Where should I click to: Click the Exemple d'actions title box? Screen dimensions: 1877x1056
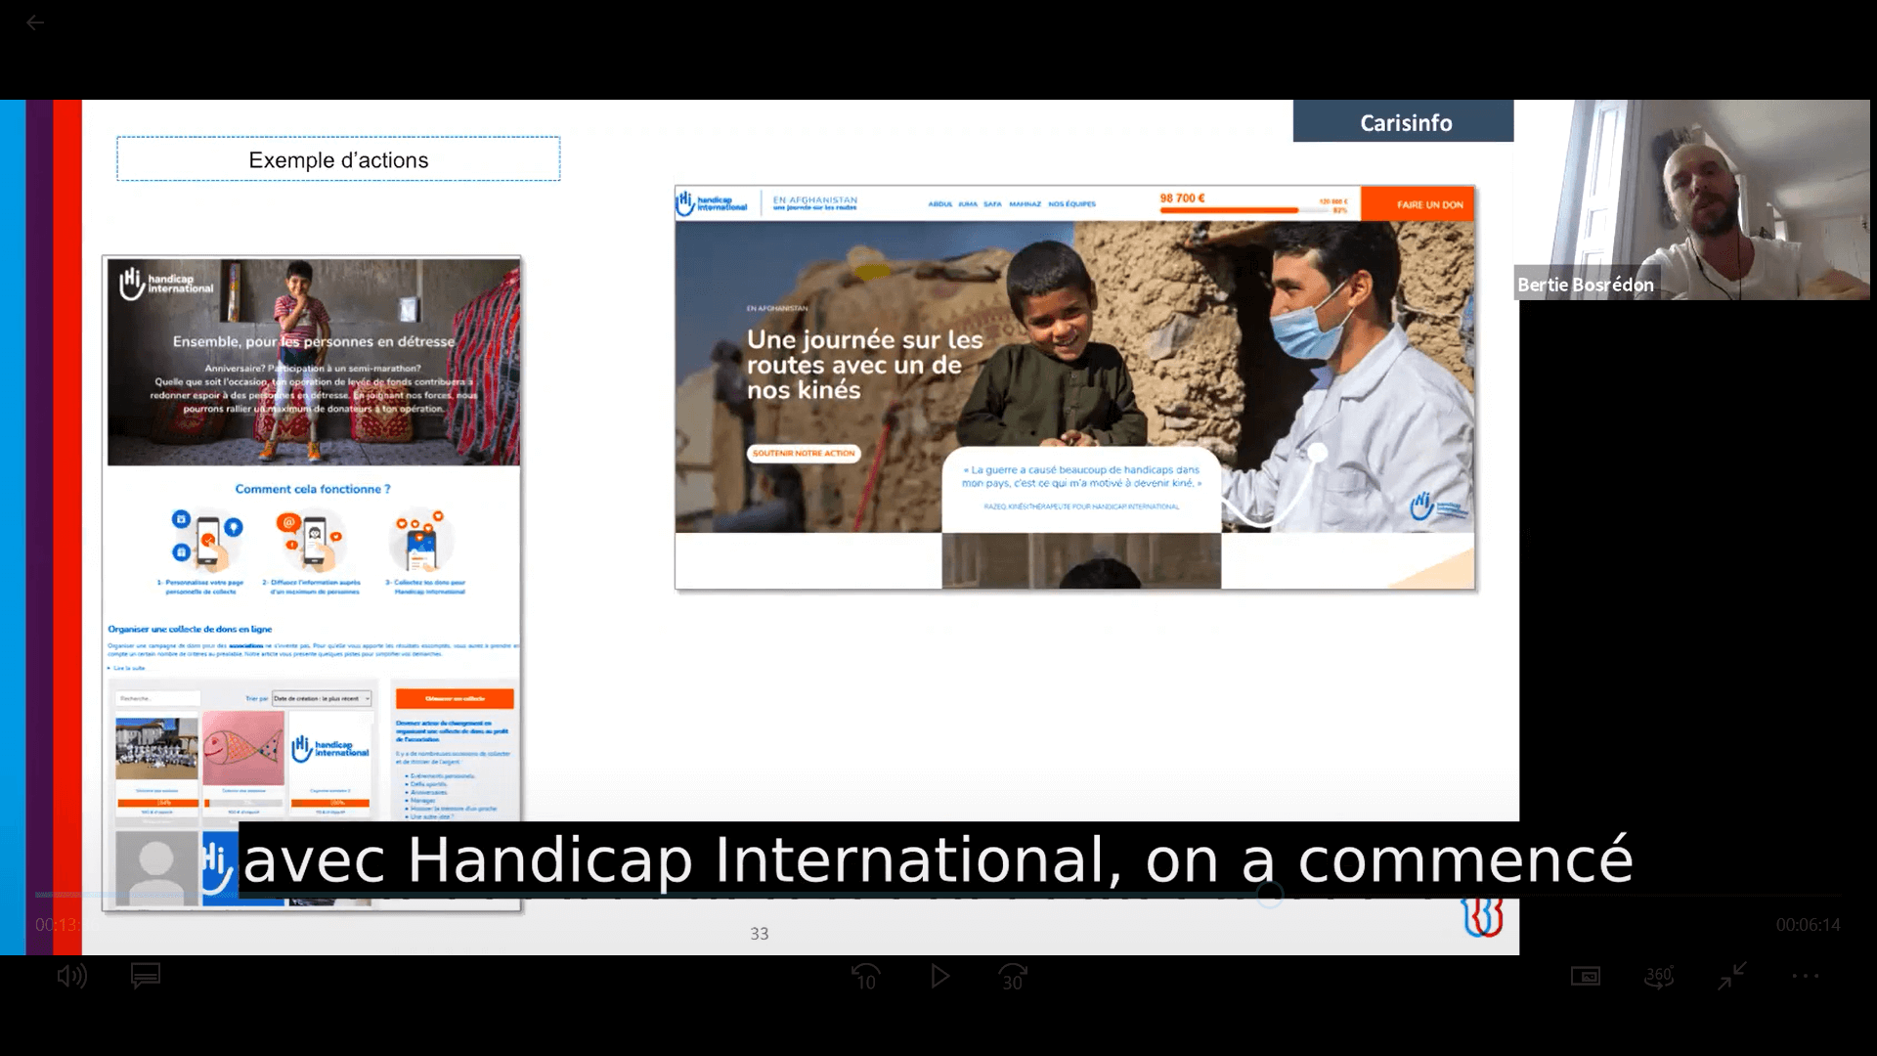click(338, 159)
